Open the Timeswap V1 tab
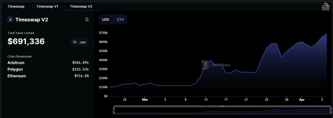333x118 pixels. click(47, 6)
